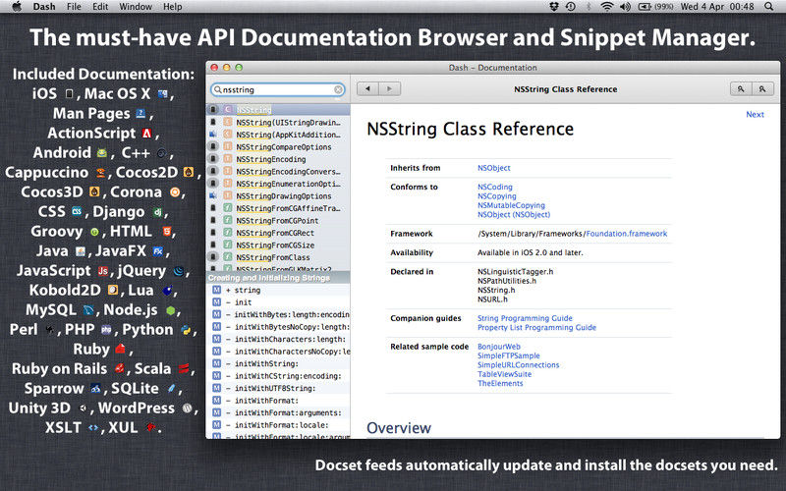
Task: Click initWithBytes:length:encoding: method
Action: pyautogui.click(x=278, y=314)
